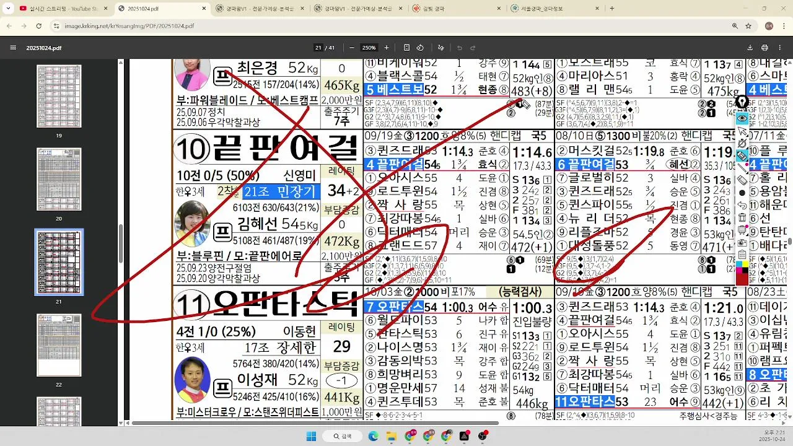Screen dimensions: 793x446
Task: Clear drawings with the trash icon
Action: tap(742, 217)
